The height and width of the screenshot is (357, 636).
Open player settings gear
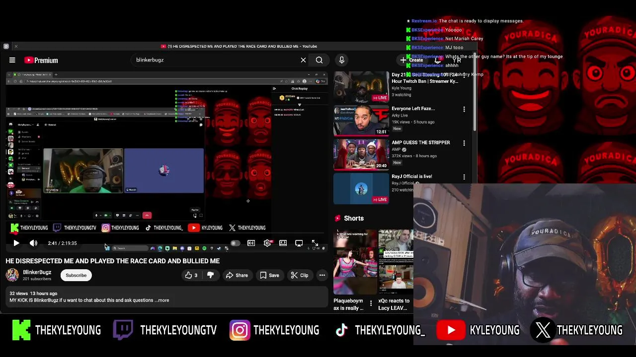pos(267,243)
